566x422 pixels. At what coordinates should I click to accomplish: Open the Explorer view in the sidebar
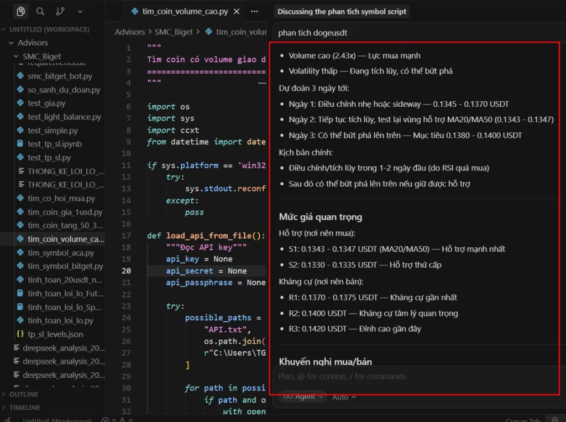pos(20,11)
